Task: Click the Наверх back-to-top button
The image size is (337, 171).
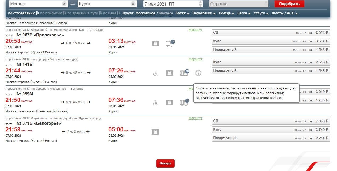Action: coord(165,163)
